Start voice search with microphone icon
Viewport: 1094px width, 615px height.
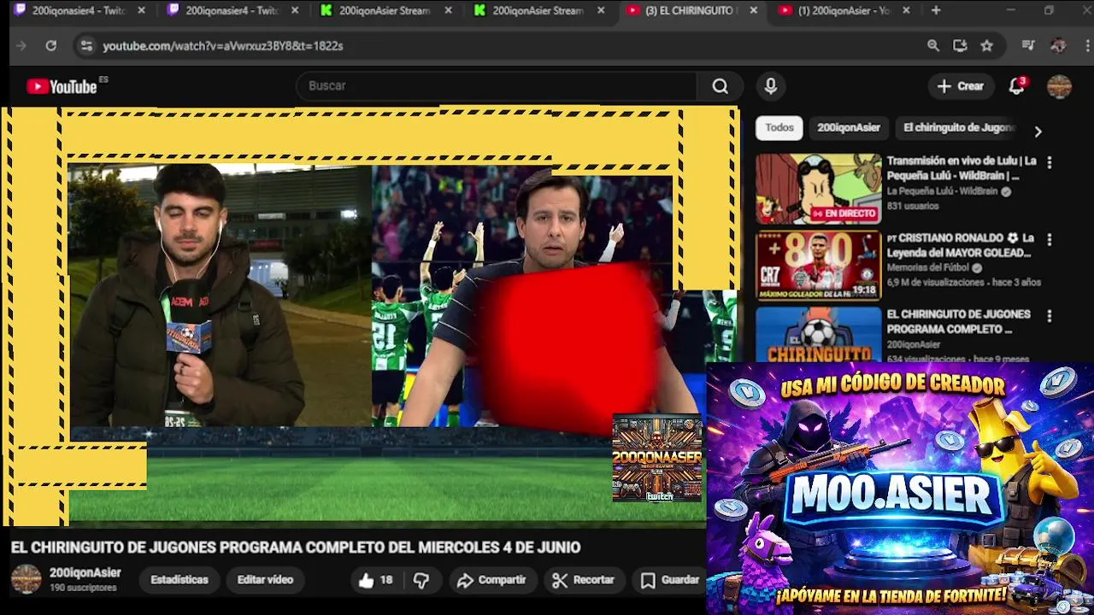771,86
